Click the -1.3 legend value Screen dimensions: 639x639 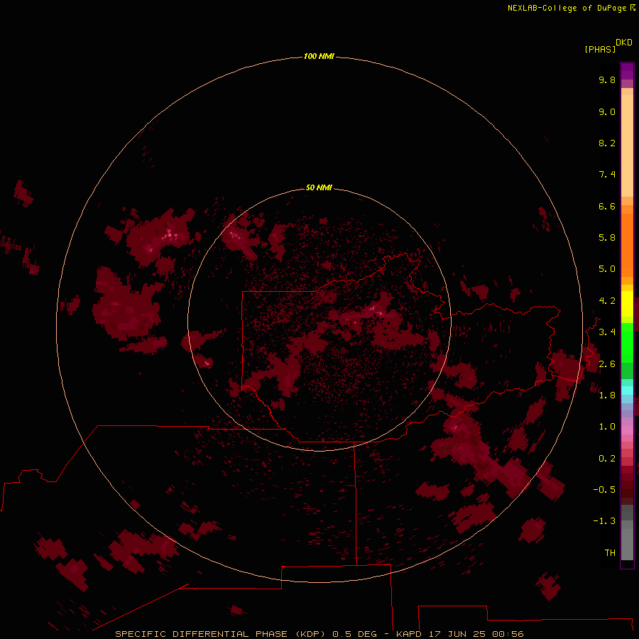click(604, 521)
